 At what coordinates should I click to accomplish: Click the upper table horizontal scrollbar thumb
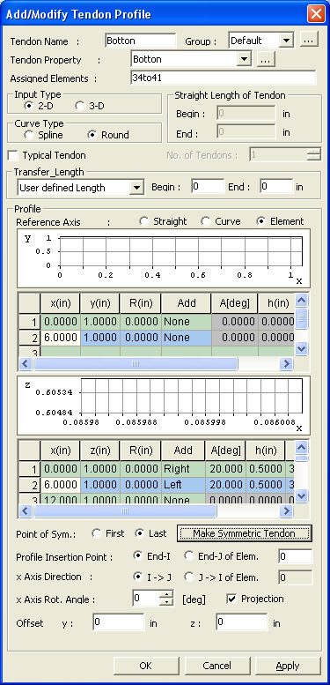136,363
